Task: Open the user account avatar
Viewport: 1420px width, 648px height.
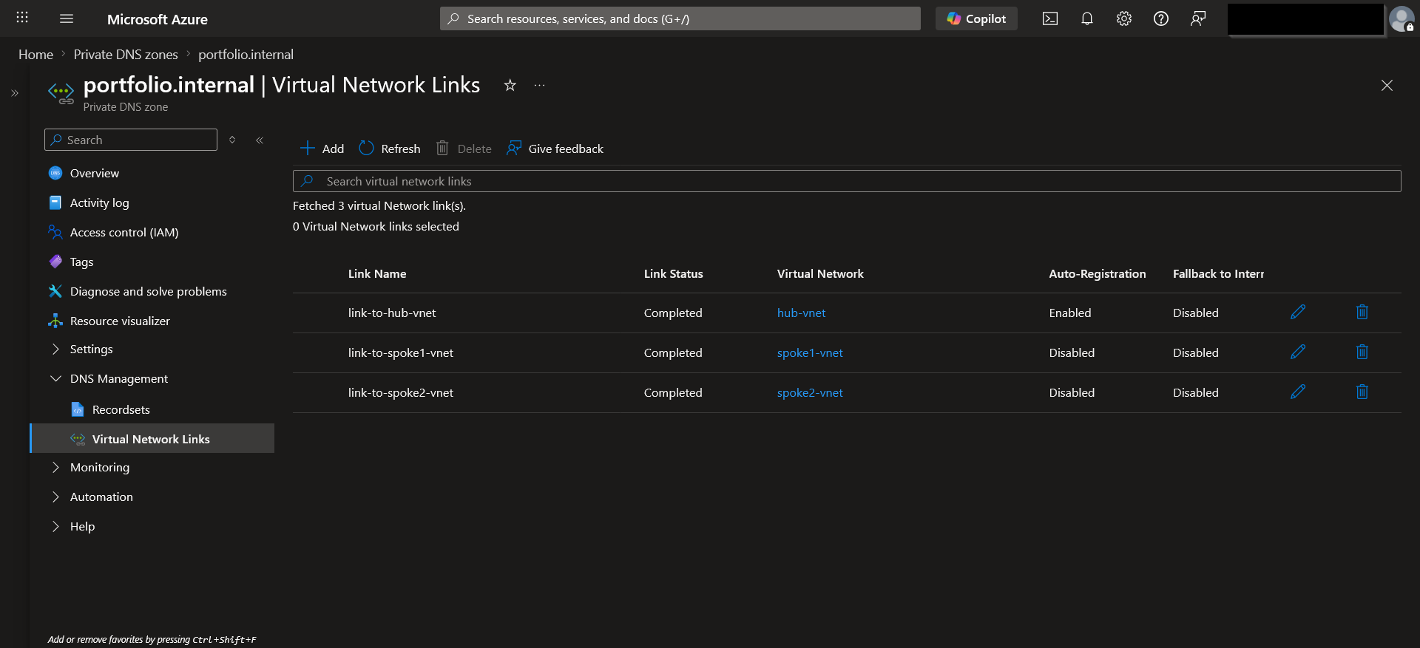Action: pos(1402,18)
